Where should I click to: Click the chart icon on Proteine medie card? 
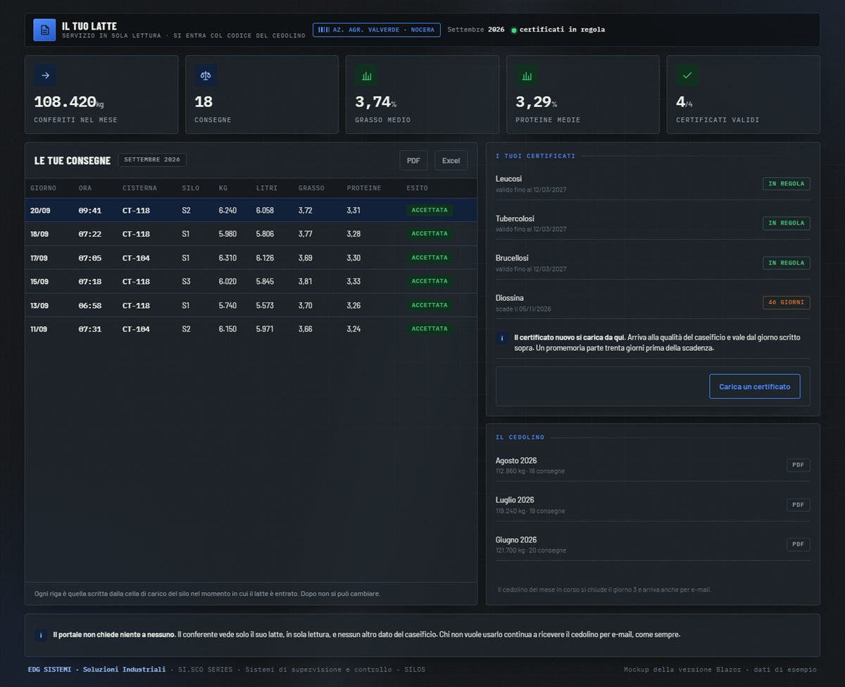coord(527,75)
